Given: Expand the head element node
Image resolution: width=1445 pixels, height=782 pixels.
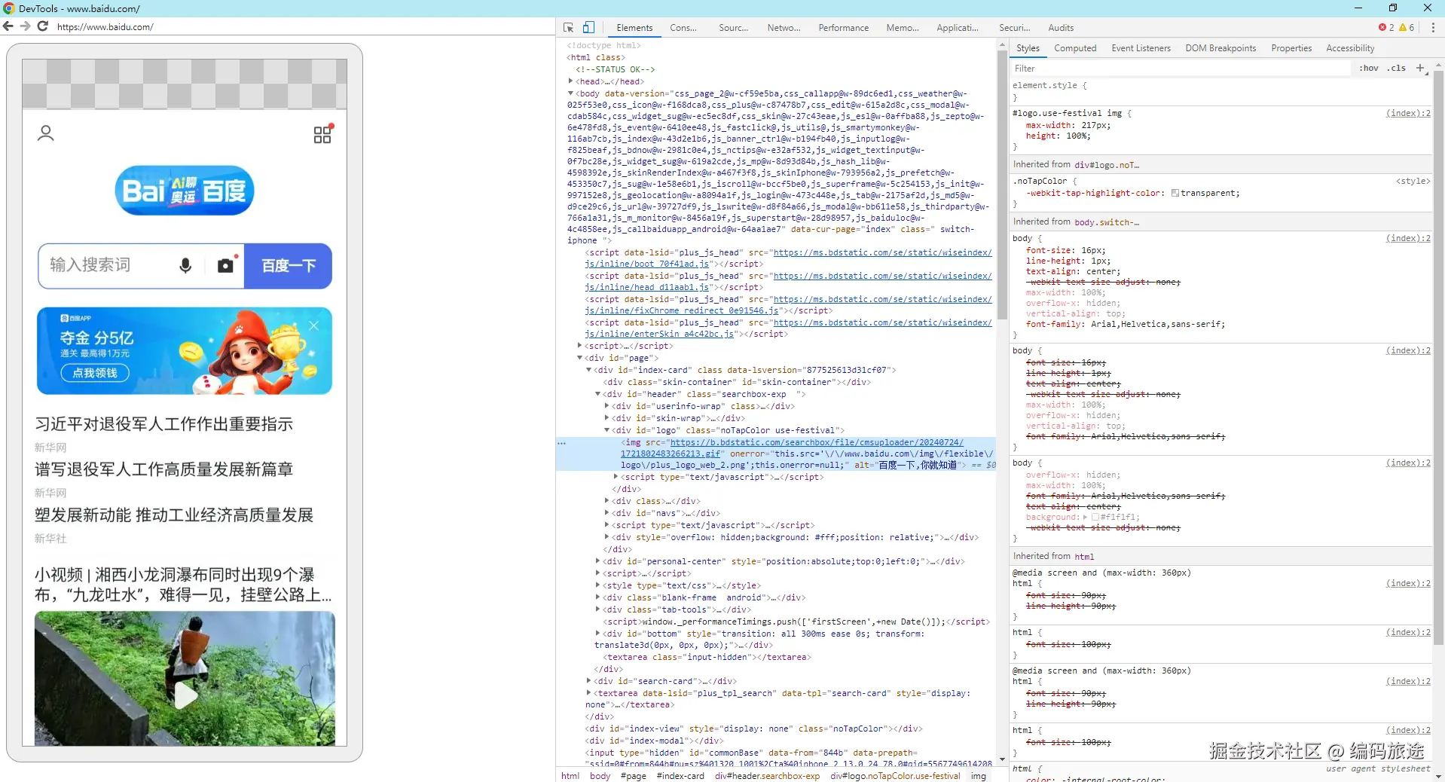Looking at the screenshot, I should pyautogui.click(x=570, y=81).
